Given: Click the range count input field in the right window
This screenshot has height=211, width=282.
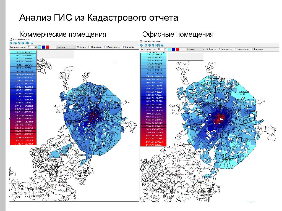Looking at the screenshot, I should coord(159,49).
